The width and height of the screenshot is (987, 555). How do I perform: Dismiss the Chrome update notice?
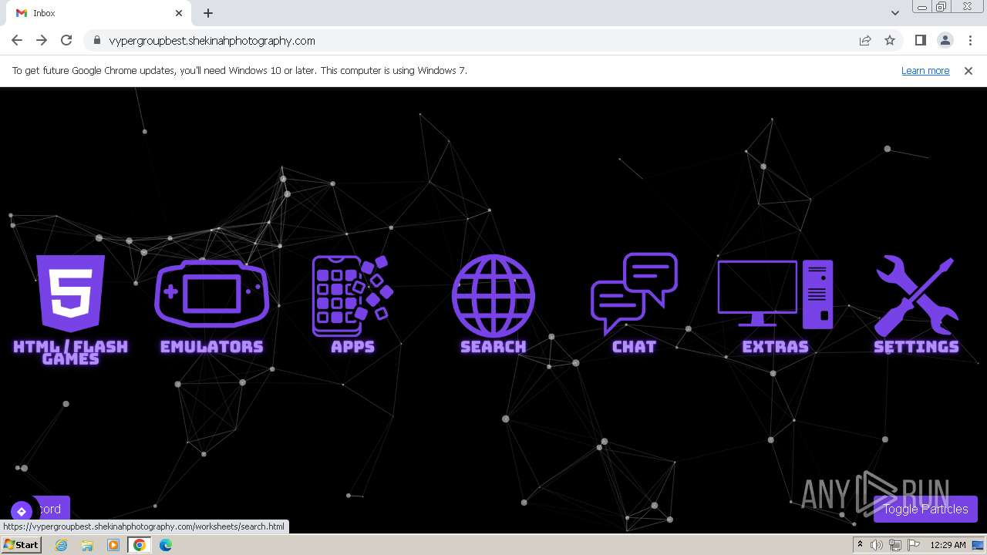coord(968,70)
